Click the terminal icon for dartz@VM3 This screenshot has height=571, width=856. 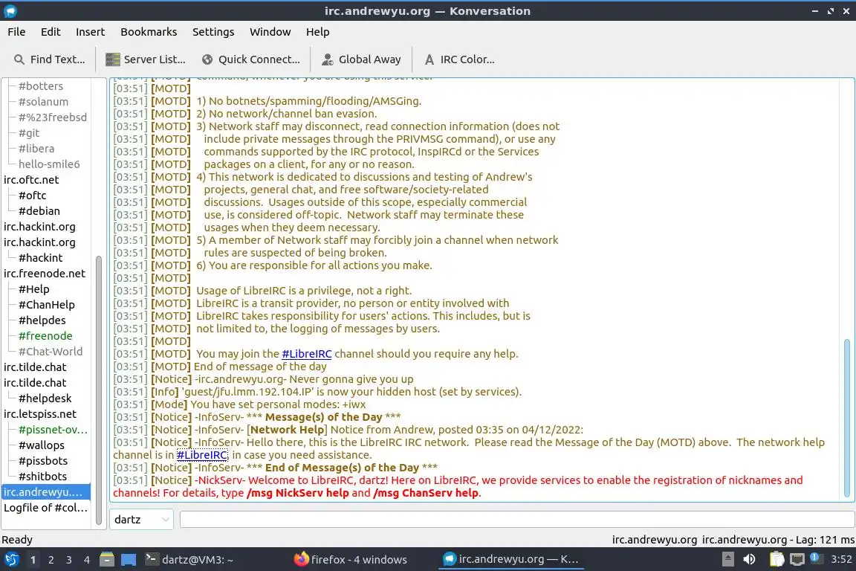(x=152, y=559)
